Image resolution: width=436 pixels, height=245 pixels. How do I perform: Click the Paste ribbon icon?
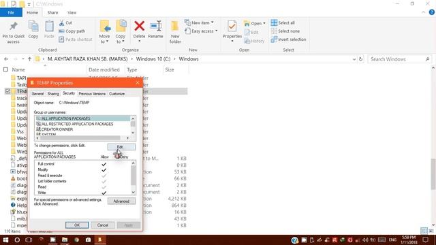[x=49, y=27]
